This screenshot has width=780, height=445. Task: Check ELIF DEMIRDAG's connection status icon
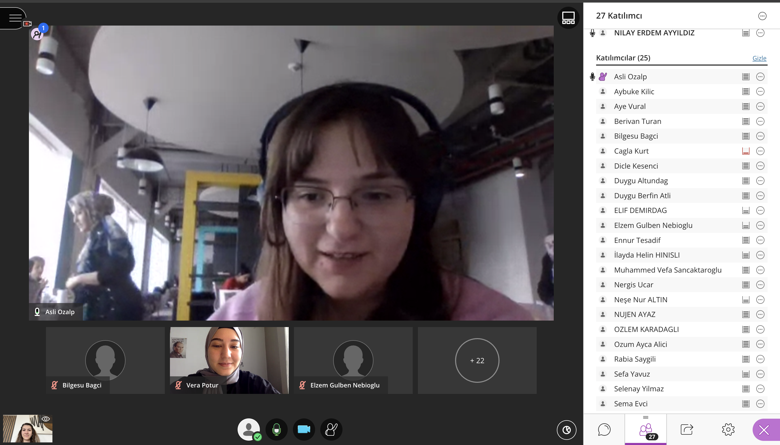746,211
